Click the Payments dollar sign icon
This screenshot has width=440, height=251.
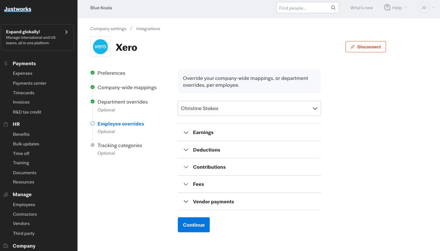pyautogui.click(x=5, y=63)
